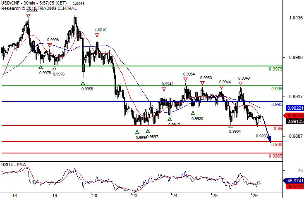Click the green triangle above 0.9976

[55, 68]
